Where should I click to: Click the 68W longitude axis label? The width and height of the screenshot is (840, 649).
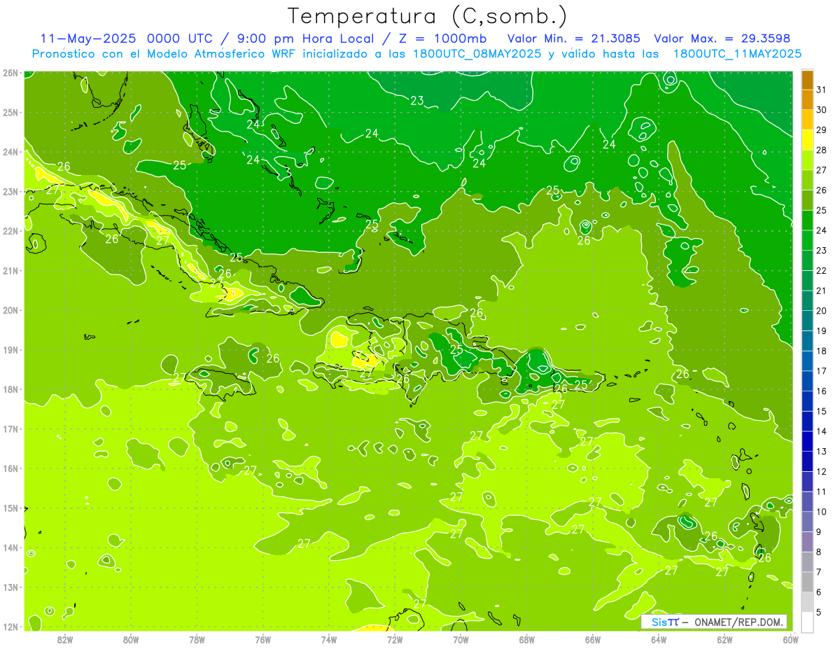(x=527, y=639)
